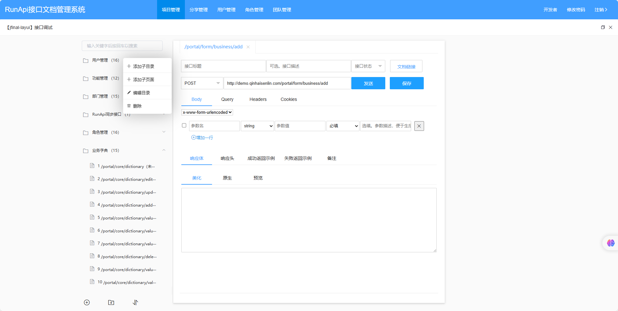Click the 发送 send button
This screenshot has height=311, width=618.
coord(368,83)
